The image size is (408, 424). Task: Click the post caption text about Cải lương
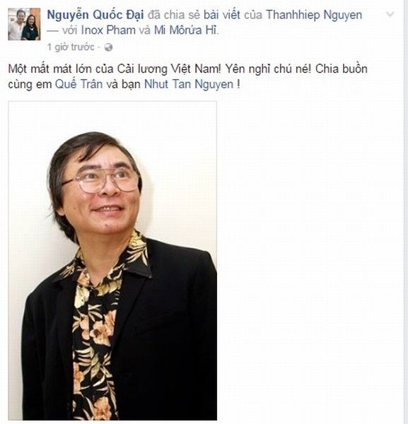coord(188,76)
